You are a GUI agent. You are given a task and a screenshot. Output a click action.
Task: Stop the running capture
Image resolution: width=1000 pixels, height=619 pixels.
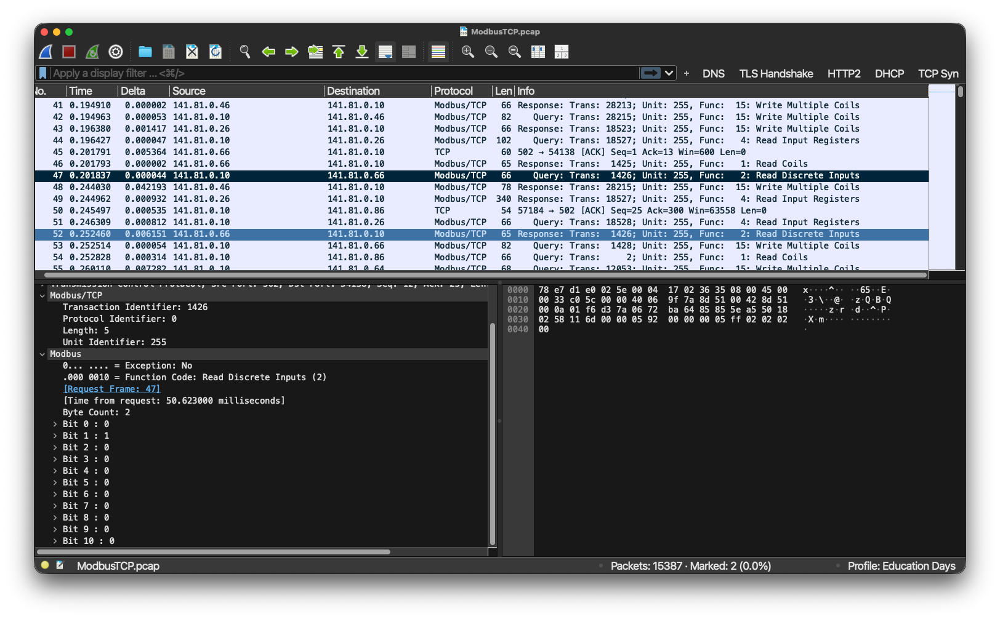pos(69,52)
